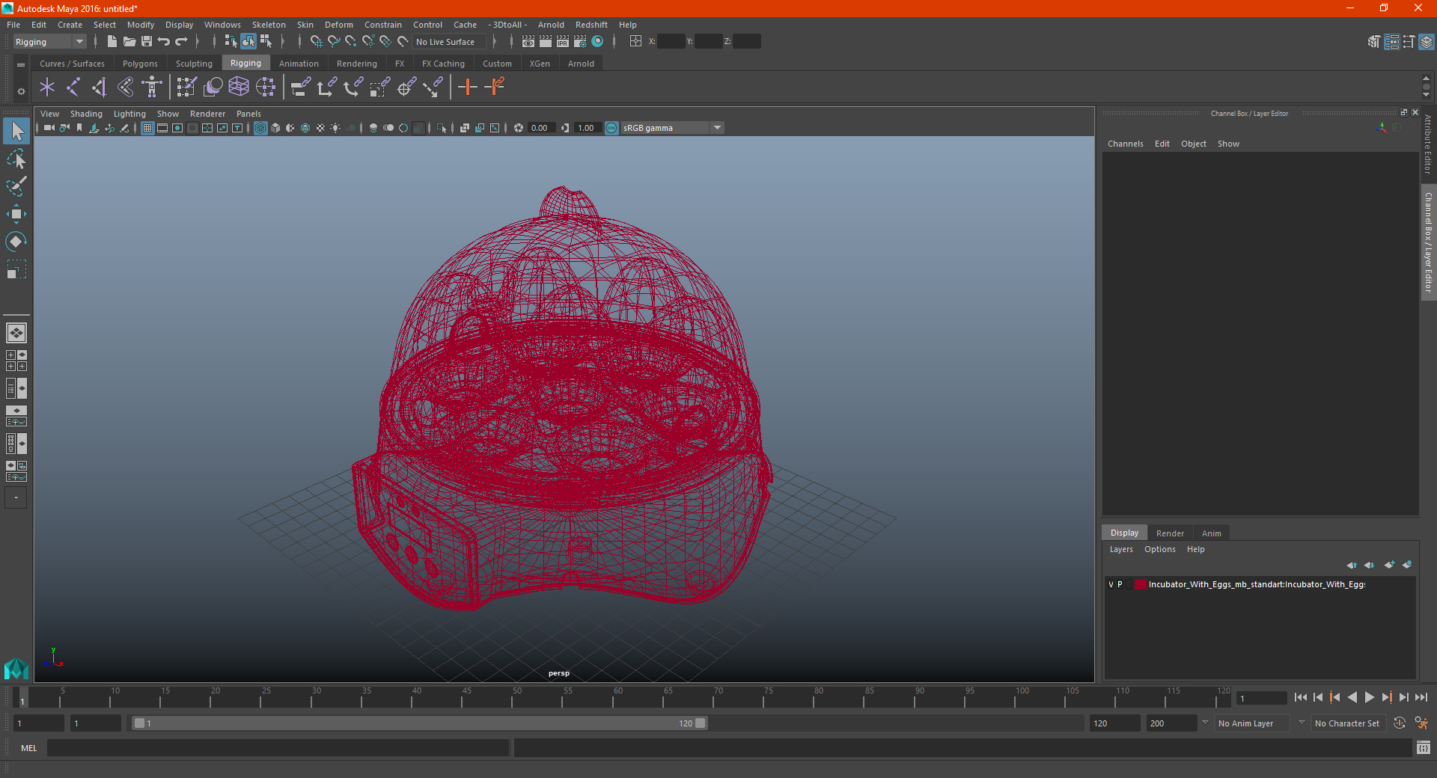This screenshot has width=1437, height=778.
Task: Select the arrow Select tool in toolbox
Action: pyautogui.click(x=16, y=132)
